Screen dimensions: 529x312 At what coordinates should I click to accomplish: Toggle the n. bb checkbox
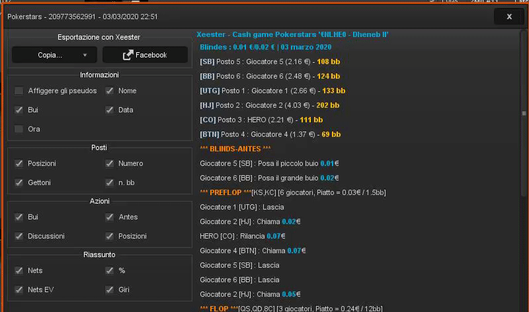(110, 182)
